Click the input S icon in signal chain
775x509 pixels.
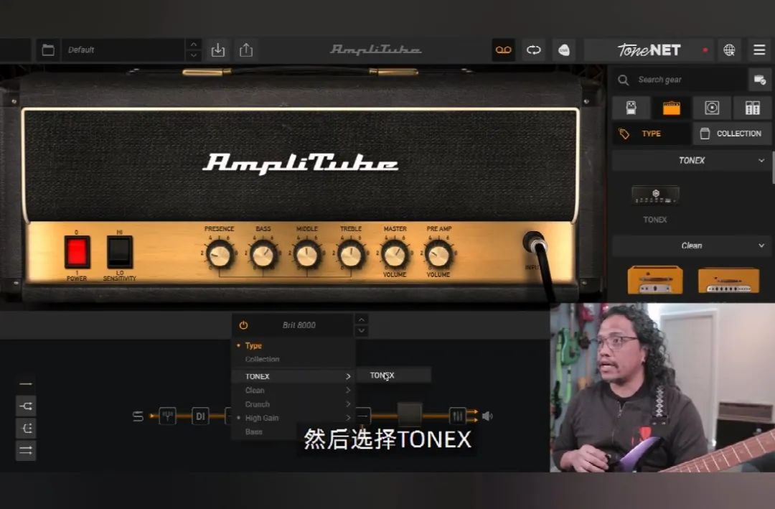tap(138, 416)
